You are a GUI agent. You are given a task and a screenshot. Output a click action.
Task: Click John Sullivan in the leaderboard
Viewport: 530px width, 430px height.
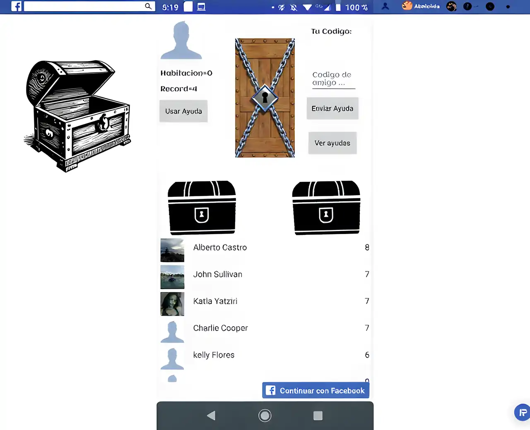(218, 275)
